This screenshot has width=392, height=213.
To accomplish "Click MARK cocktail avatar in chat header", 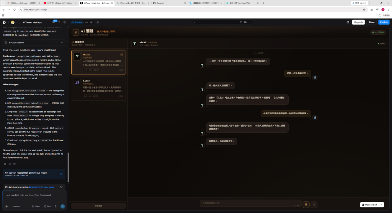I will click(x=134, y=44).
